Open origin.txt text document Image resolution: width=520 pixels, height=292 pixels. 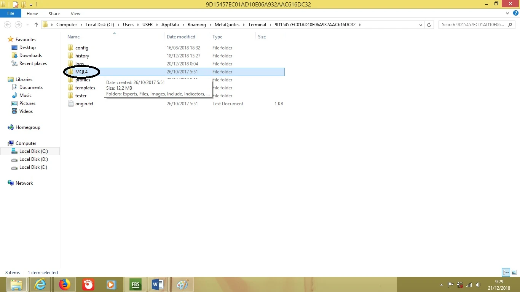point(84,104)
